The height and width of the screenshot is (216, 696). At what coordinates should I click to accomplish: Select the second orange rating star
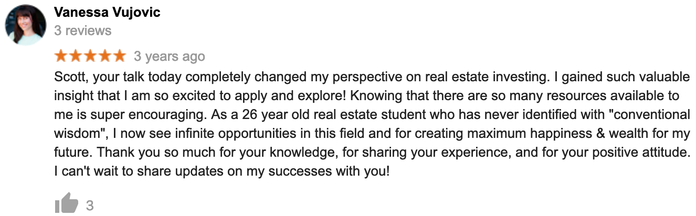[x=76, y=56]
